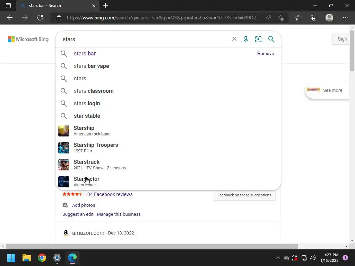The width and height of the screenshot is (355, 266).
Task: Start voice search with the microphone icon
Action: [246, 39]
